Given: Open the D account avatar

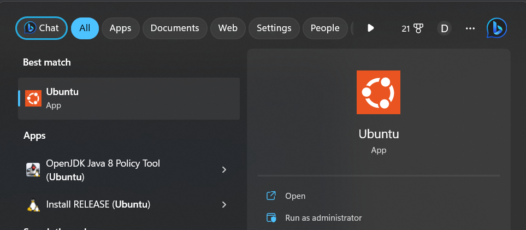Looking at the screenshot, I should [444, 28].
